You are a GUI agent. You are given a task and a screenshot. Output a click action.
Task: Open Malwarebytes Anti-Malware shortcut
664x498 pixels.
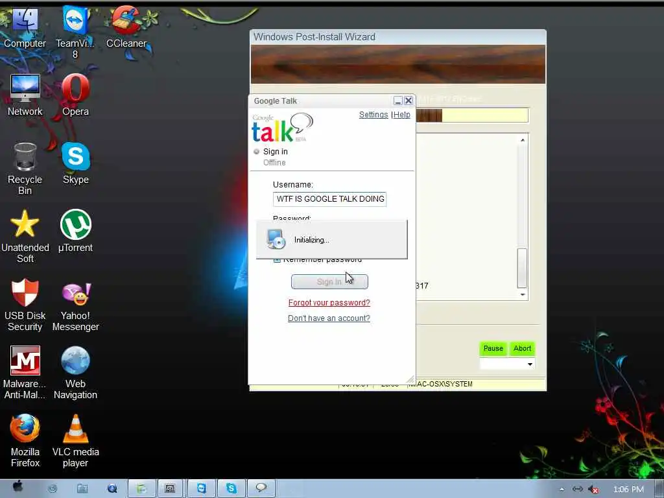(25, 373)
